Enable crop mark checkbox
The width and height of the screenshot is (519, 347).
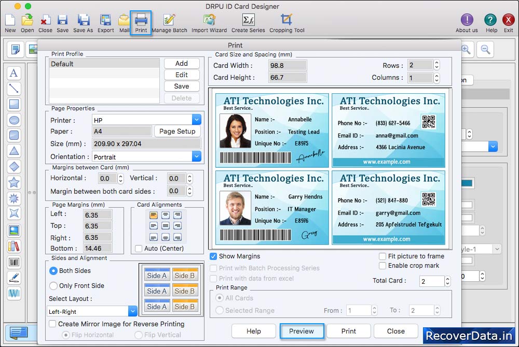pyautogui.click(x=383, y=266)
